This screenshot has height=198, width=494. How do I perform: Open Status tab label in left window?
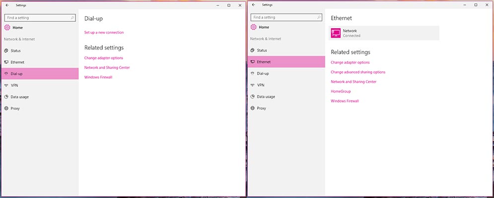(x=16, y=50)
